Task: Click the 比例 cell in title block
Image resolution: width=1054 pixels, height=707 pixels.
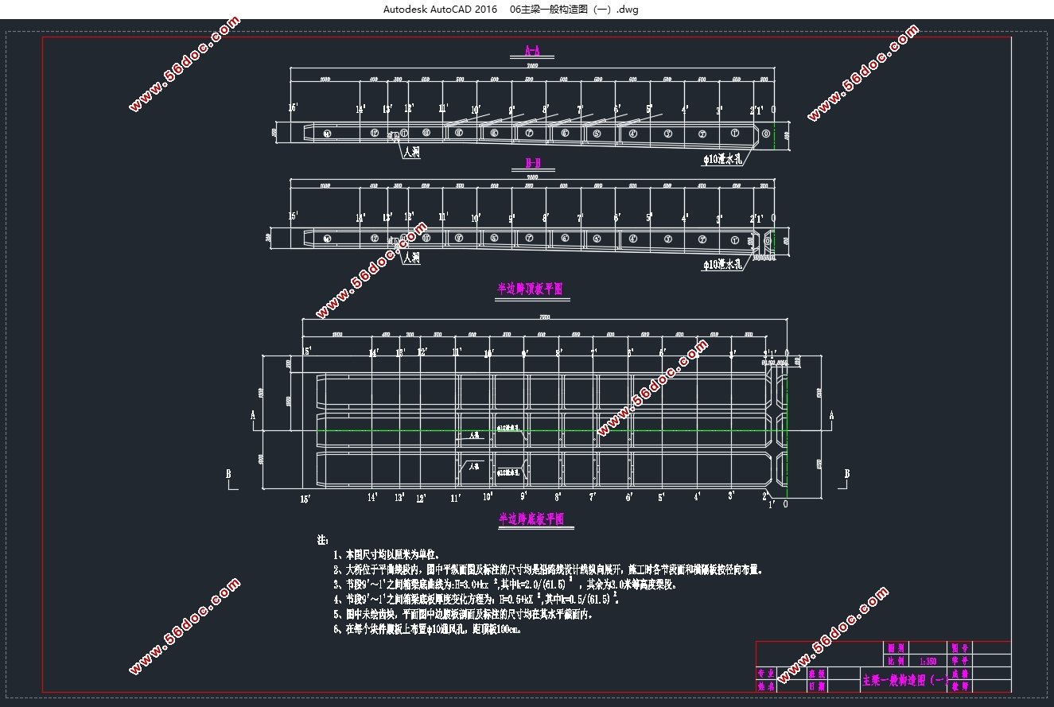Action: pyautogui.click(x=895, y=661)
